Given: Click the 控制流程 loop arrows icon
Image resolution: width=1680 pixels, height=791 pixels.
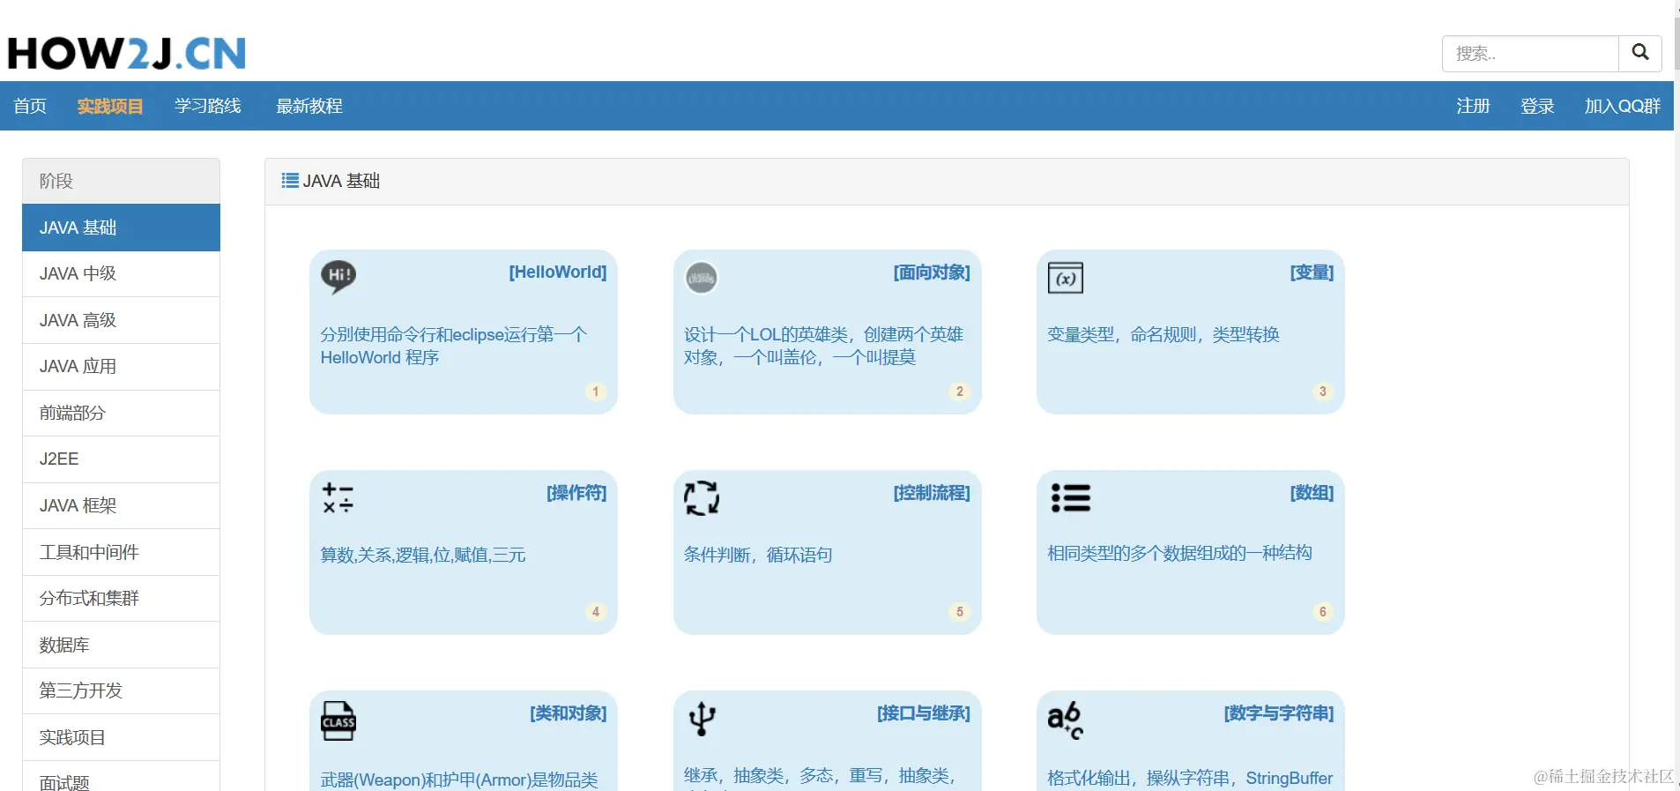Looking at the screenshot, I should click(702, 497).
